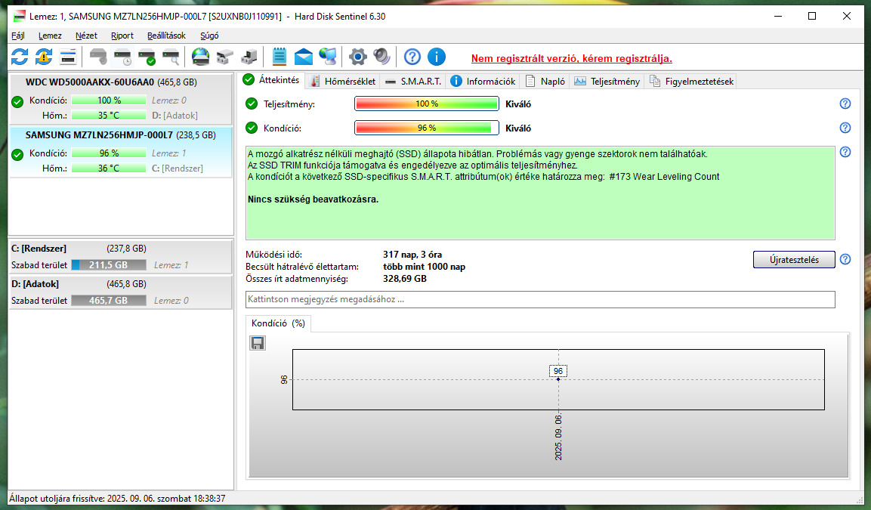This screenshot has height=510, width=871.
Task: Click help icon beside green status text
Action: coord(845,152)
